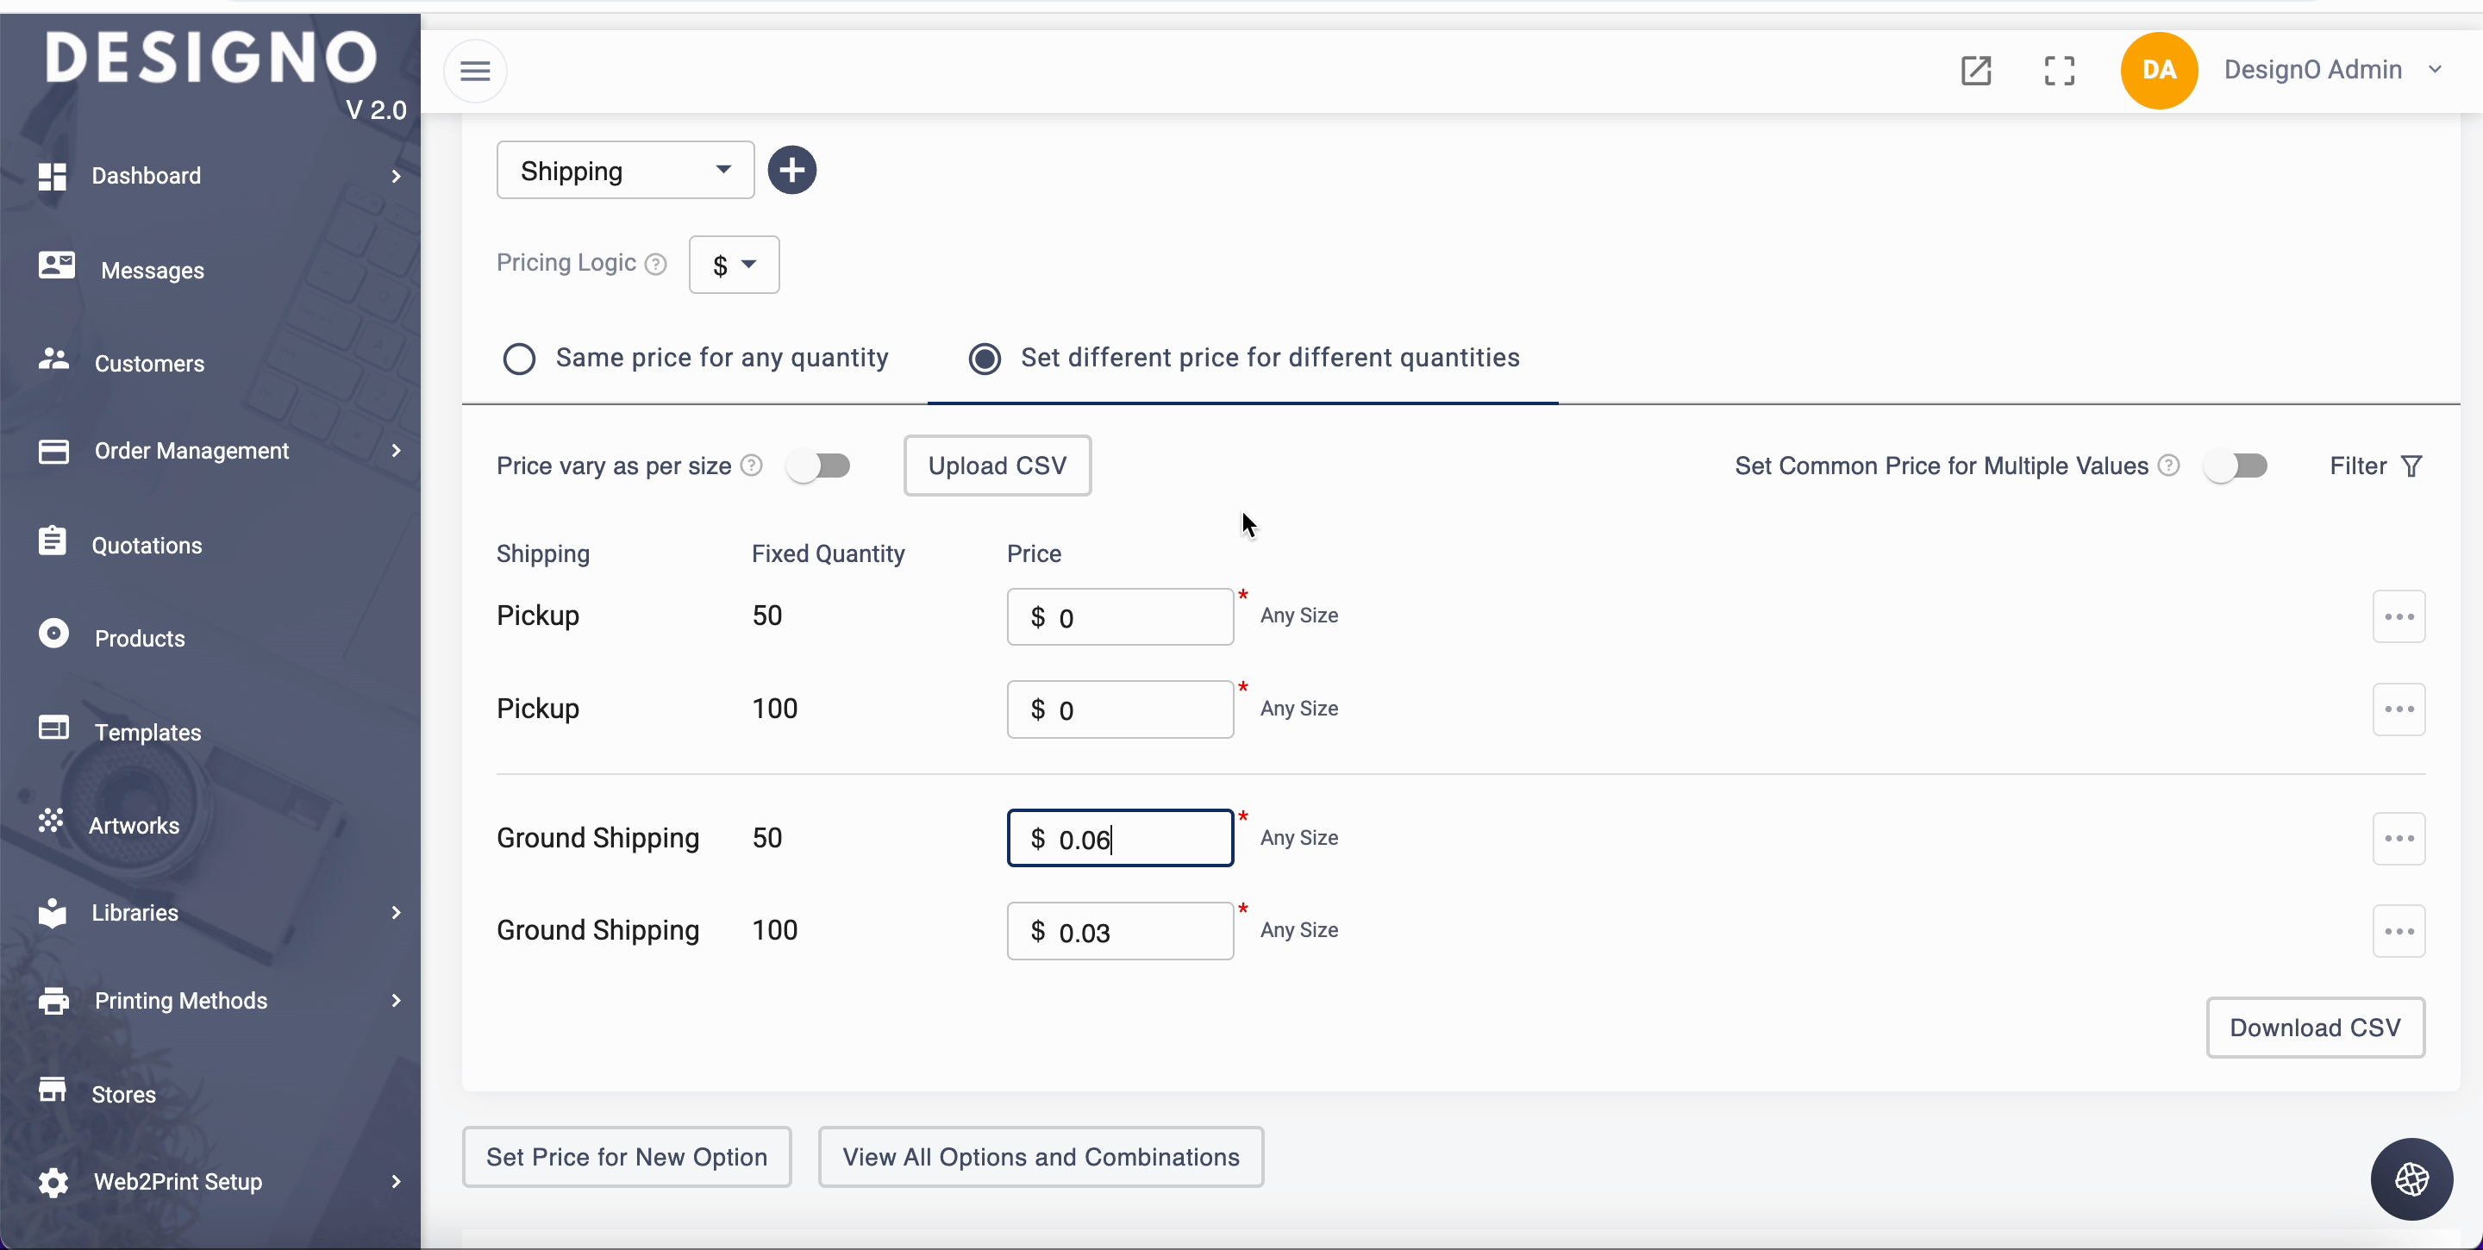
Task: Open the Filter funnel icon
Action: (2411, 466)
